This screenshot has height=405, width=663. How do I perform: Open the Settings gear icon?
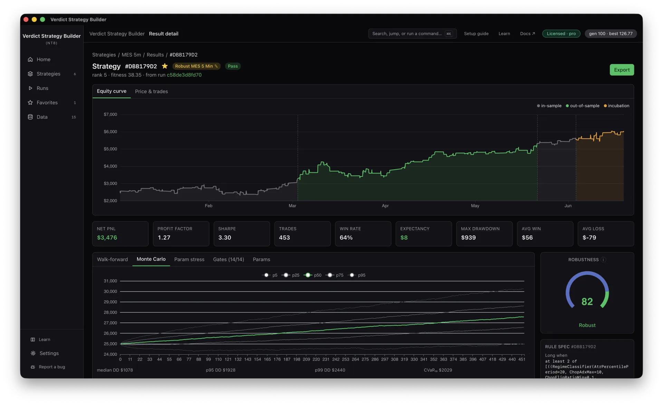pyautogui.click(x=33, y=353)
